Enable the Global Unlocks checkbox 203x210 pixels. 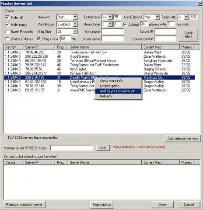coord(7,39)
